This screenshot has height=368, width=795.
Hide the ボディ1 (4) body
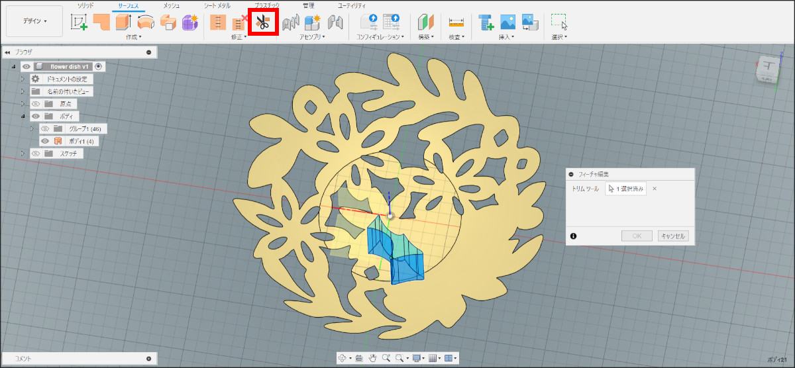coord(45,141)
